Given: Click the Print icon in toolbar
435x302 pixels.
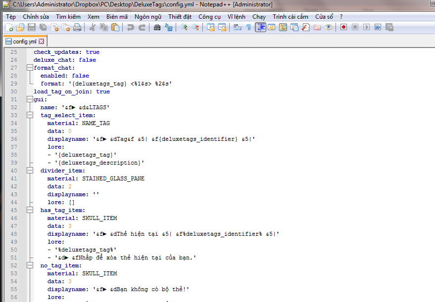Looking at the screenshot, I should tap(77, 28).
